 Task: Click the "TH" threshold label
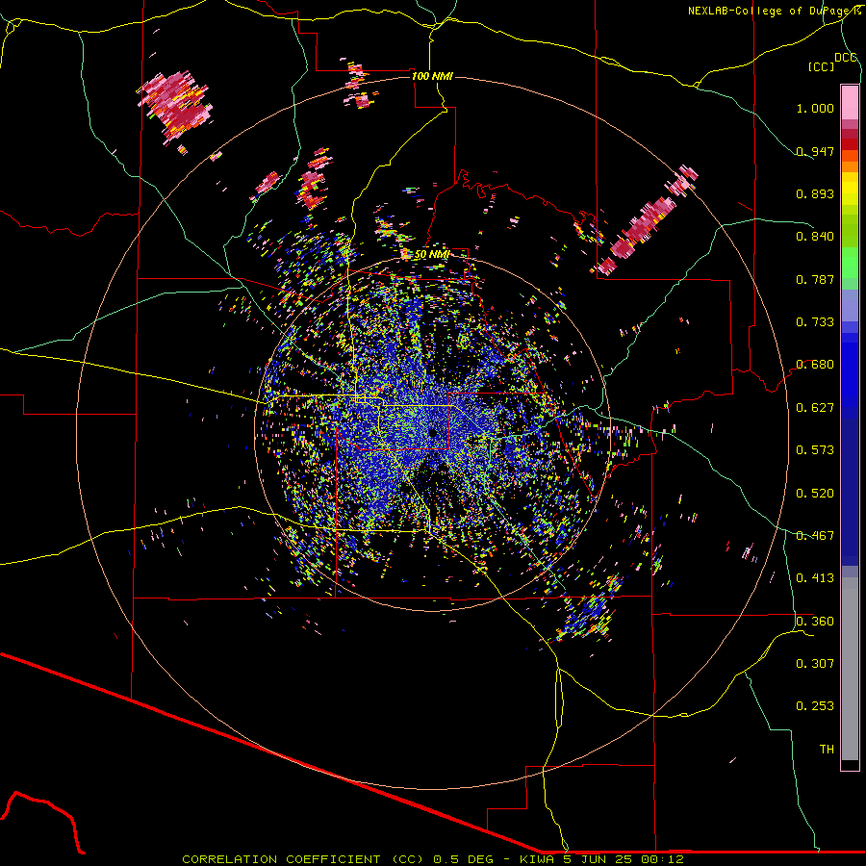click(x=827, y=750)
